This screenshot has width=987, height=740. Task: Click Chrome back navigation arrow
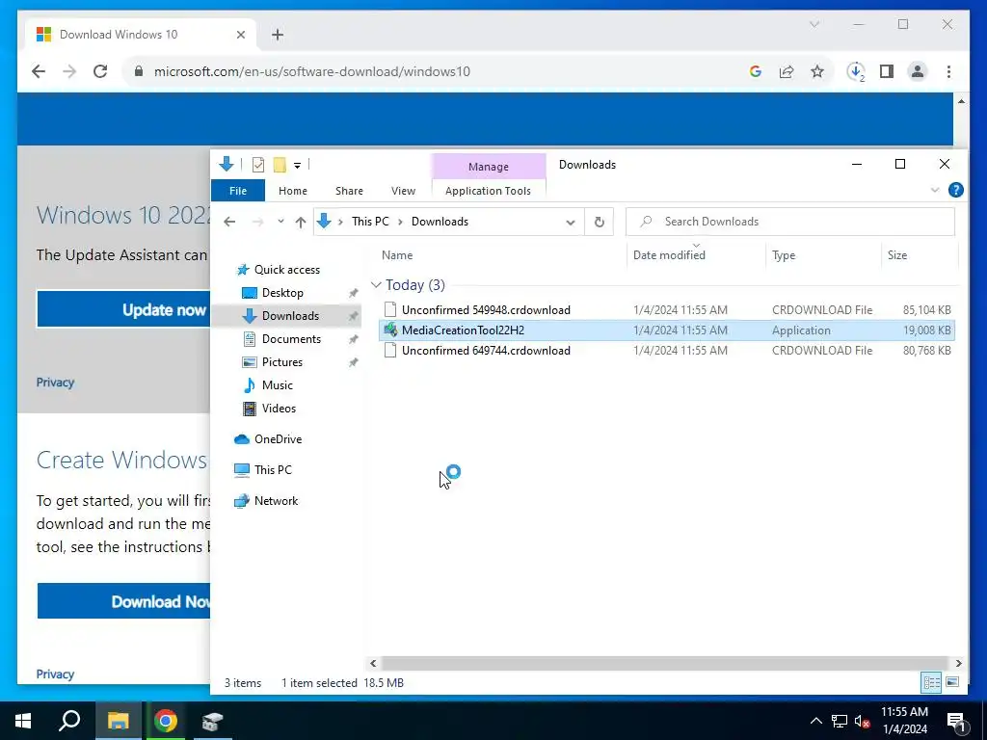pos(39,71)
